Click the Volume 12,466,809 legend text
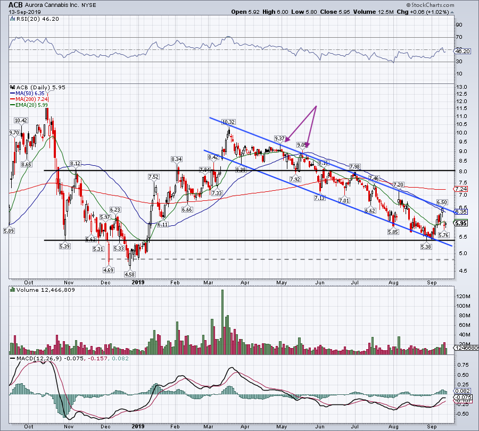The image size is (479, 431). tap(46, 290)
